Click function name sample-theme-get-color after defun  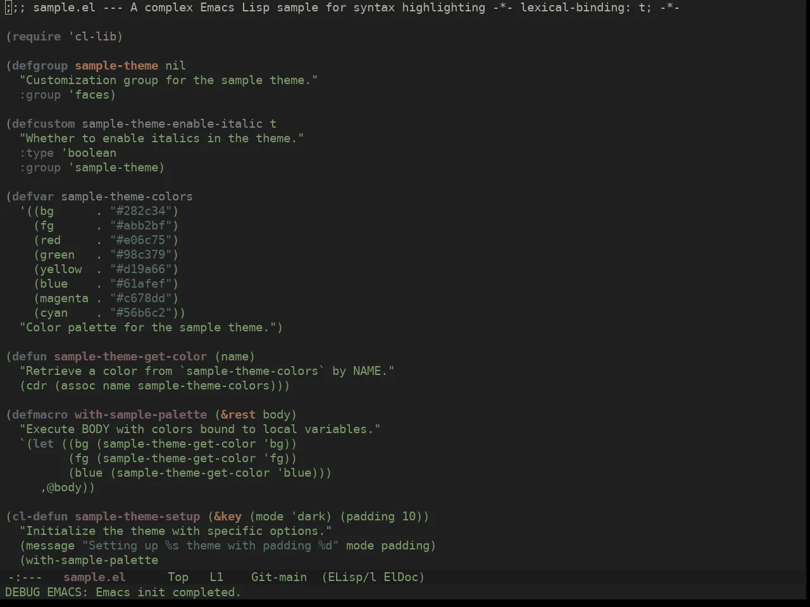point(130,356)
